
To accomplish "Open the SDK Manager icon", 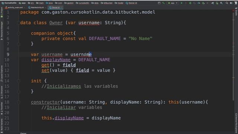I will (x=222, y=3).
